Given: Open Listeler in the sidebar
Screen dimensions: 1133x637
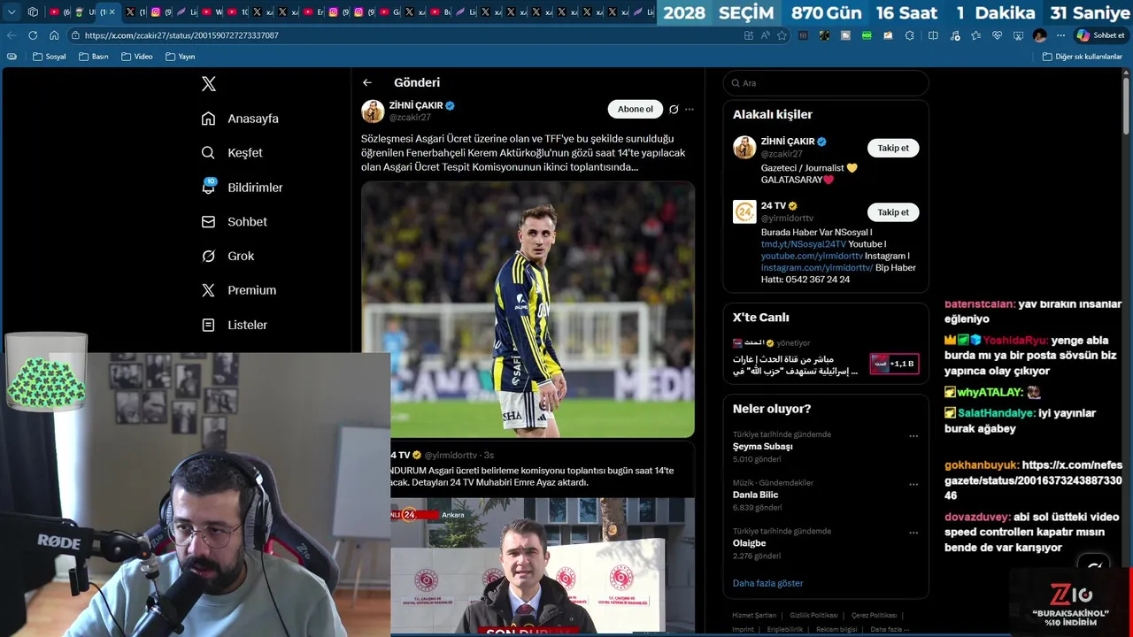Looking at the screenshot, I should pyautogui.click(x=235, y=325).
